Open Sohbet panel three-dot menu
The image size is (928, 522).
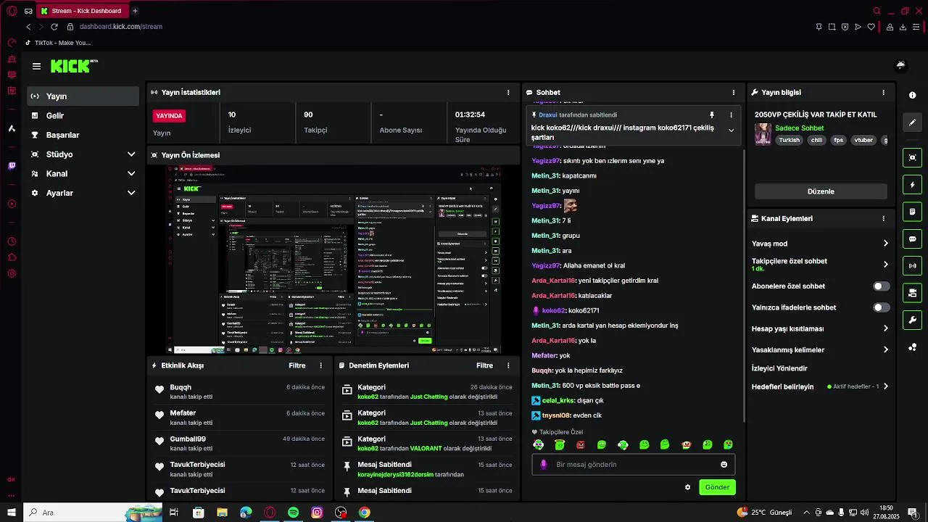pyautogui.click(x=734, y=93)
